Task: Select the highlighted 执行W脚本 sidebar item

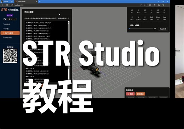Action: coord(10,33)
